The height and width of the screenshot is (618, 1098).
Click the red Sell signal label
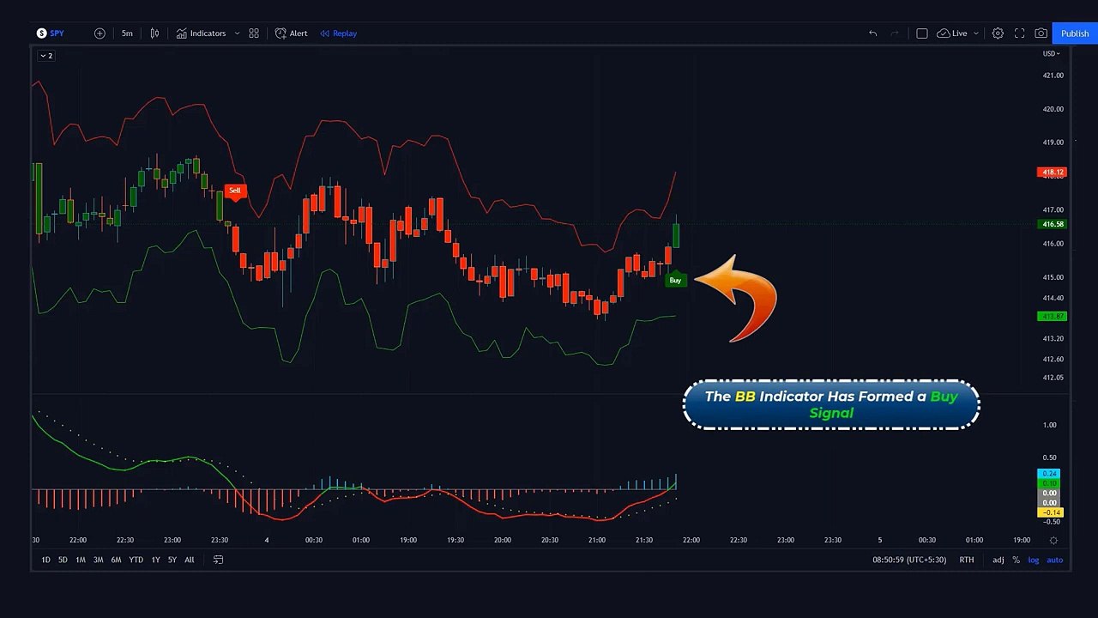pos(235,191)
